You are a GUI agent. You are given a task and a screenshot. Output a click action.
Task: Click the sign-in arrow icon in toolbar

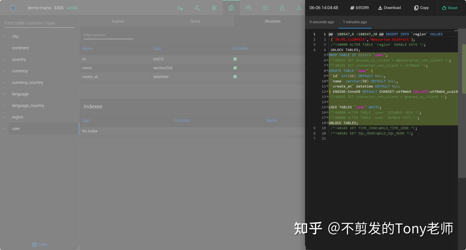coord(265,7)
